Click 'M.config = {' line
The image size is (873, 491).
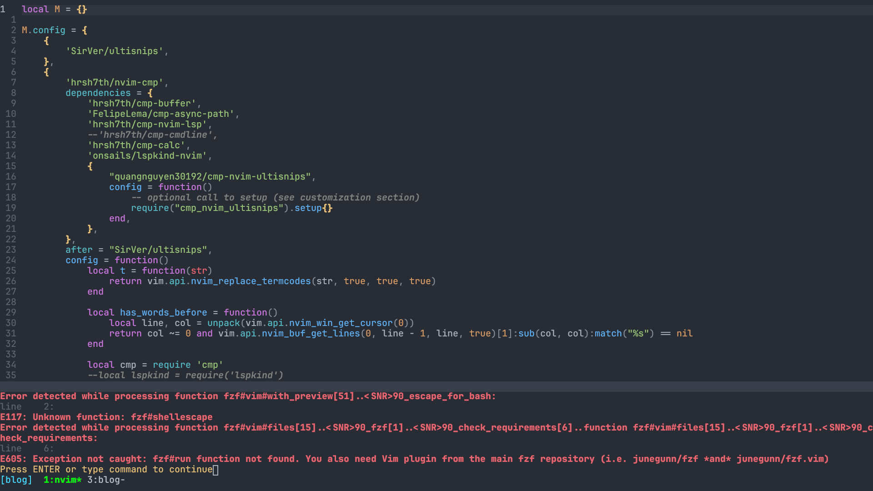coord(55,30)
